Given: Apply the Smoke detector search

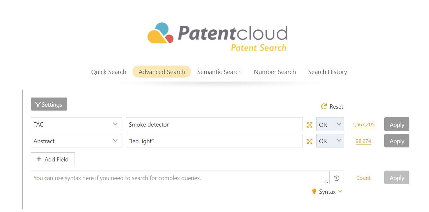Looking at the screenshot, I should [396, 124].
